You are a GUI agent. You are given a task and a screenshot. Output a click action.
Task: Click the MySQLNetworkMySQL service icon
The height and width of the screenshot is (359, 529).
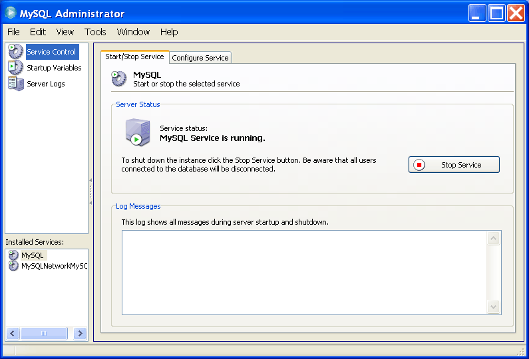(x=13, y=266)
